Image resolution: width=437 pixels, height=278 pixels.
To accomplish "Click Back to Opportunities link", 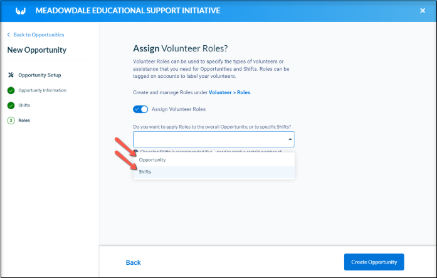I will pyautogui.click(x=39, y=35).
